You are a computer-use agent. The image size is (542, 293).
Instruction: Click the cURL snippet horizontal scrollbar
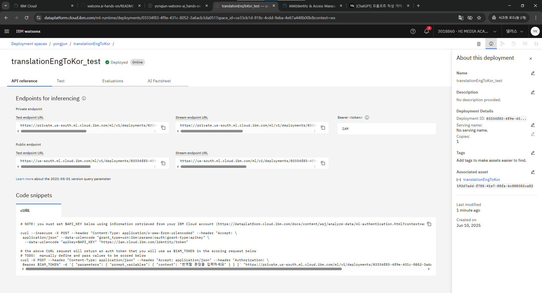[x=183, y=269]
